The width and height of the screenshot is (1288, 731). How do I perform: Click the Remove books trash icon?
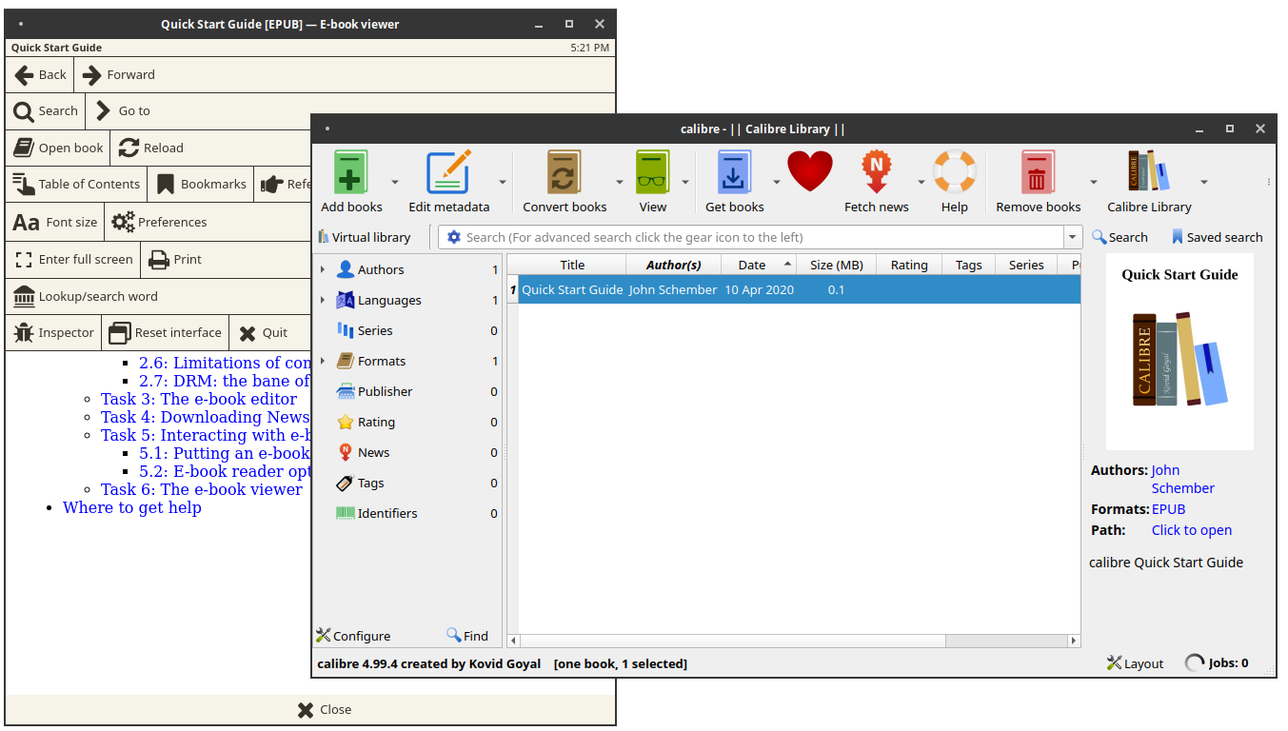1037,173
